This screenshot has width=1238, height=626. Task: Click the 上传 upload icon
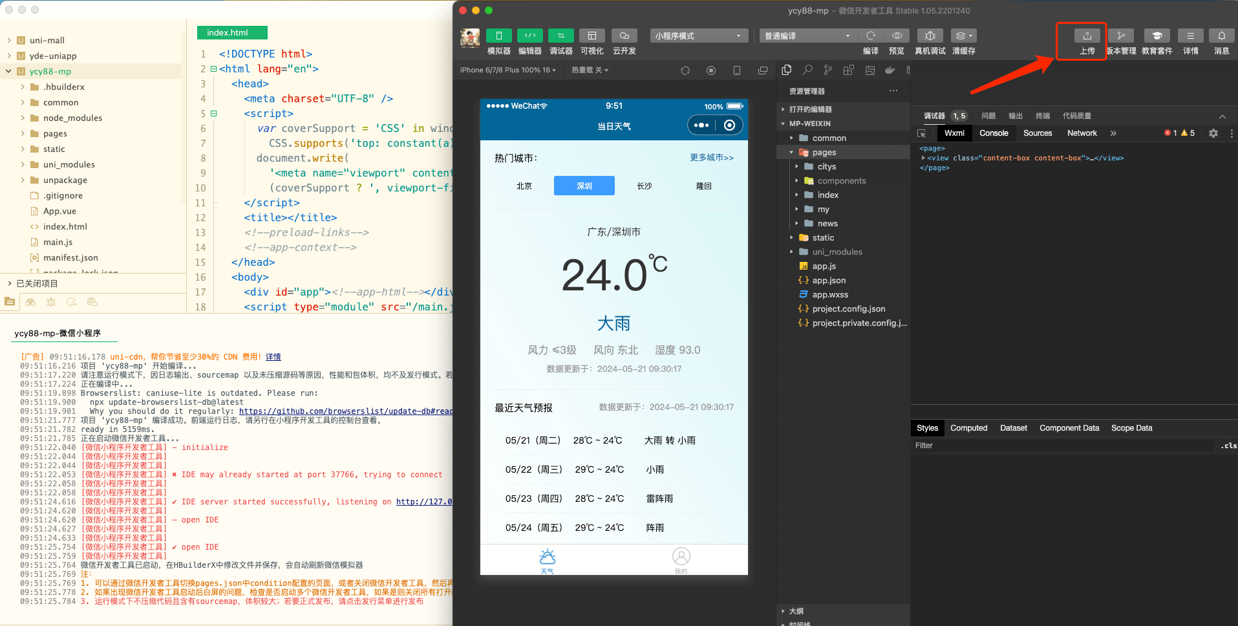click(x=1087, y=36)
